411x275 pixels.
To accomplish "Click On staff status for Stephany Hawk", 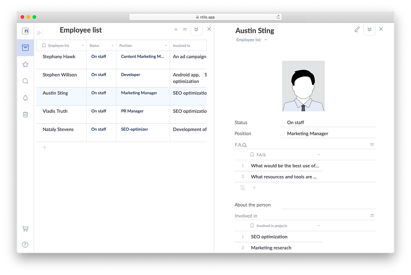I will (x=99, y=57).
